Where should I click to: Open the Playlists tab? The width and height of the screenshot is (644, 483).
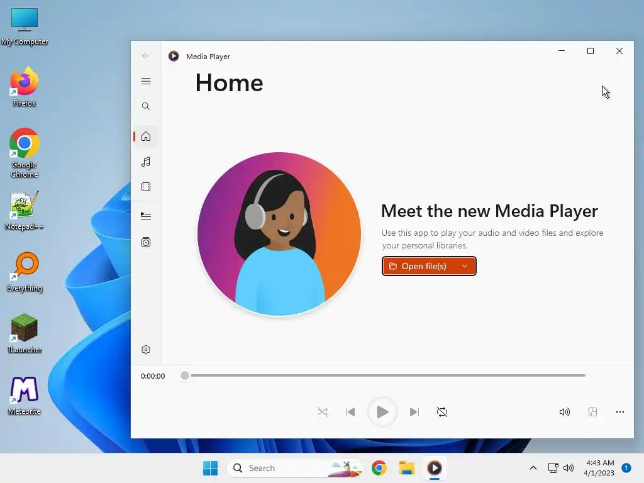[x=146, y=242]
